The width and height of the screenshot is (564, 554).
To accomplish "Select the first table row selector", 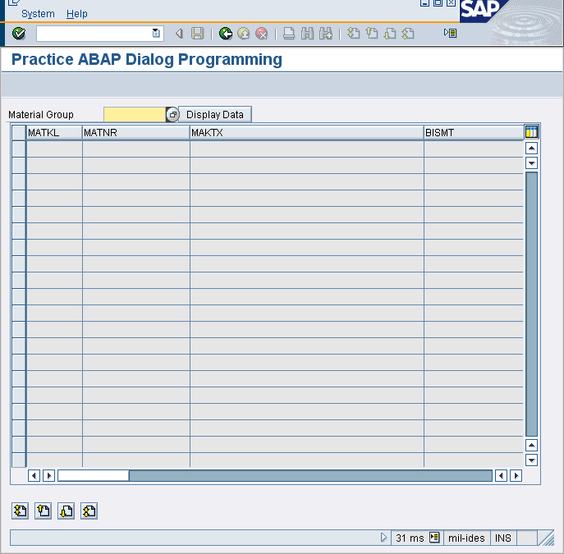I will pyautogui.click(x=18, y=149).
